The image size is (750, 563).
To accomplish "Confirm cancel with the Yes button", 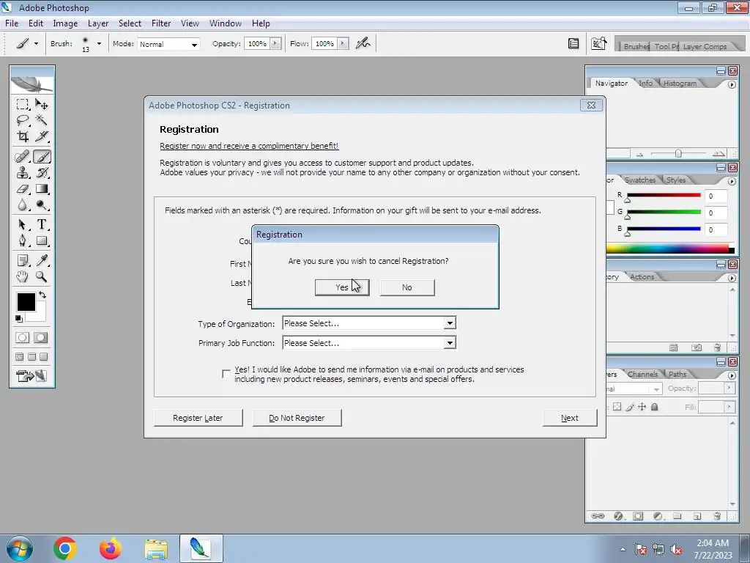I will pos(342,287).
